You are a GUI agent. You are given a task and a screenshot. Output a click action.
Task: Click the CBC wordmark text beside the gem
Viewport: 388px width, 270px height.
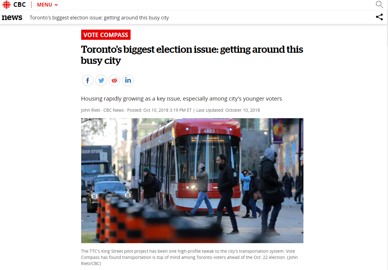pyautogui.click(x=20, y=5)
